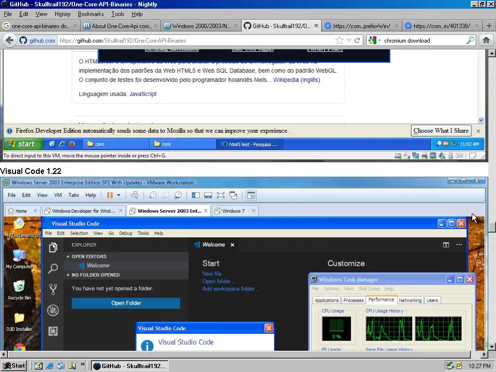The width and height of the screenshot is (496, 372).
Task: Click the chromium download search field
Action: click(x=424, y=41)
